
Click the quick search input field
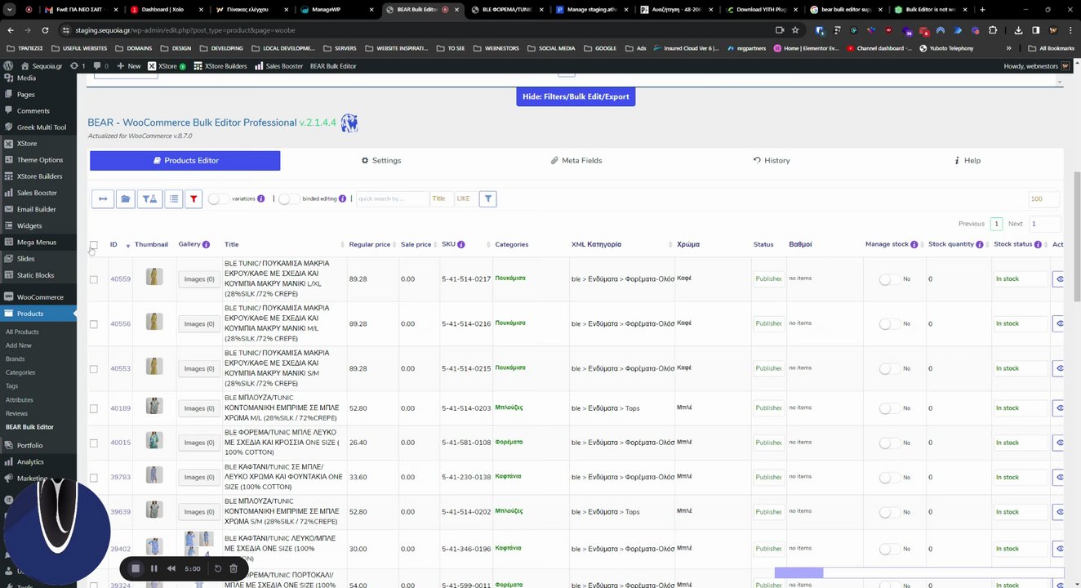click(x=392, y=198)
